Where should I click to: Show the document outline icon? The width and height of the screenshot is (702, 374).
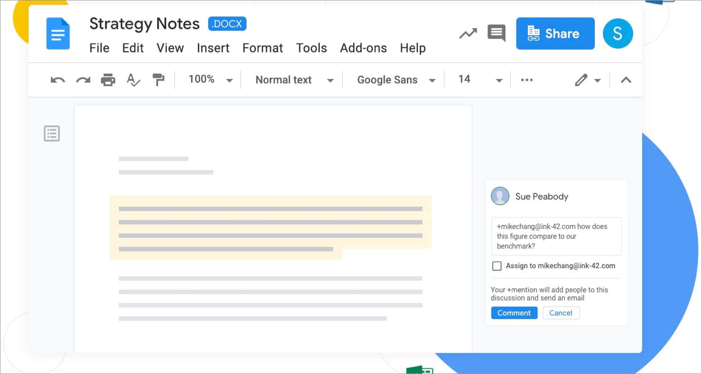click(x=52, y=134)
